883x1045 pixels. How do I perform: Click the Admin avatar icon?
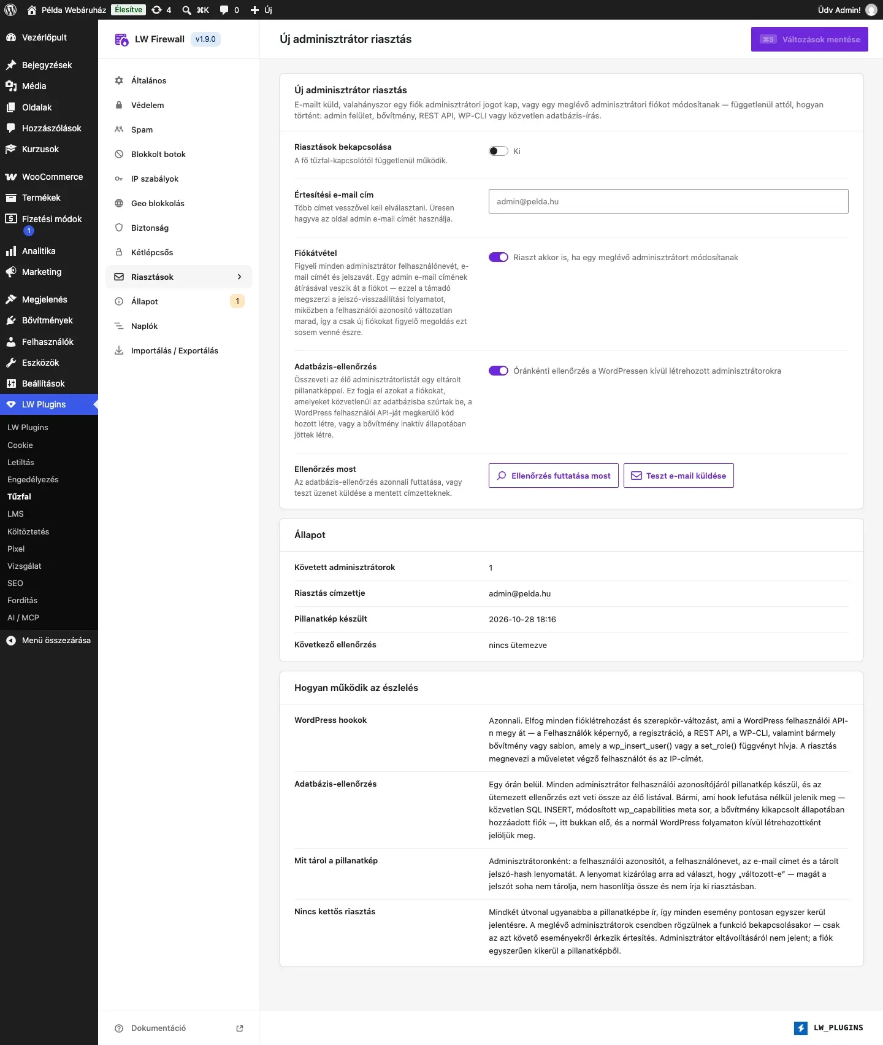tap(871, 10)
